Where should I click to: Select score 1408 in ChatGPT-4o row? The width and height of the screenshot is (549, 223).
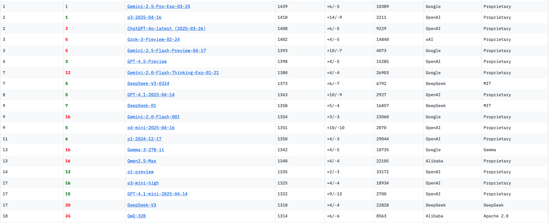point(282,29)
